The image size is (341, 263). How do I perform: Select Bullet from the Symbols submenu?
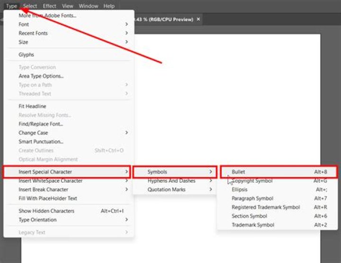[x=278, y=172]
